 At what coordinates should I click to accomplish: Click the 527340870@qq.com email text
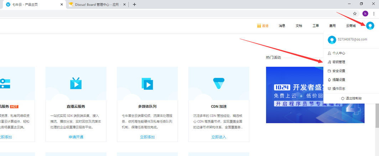(x=352, y=40)
